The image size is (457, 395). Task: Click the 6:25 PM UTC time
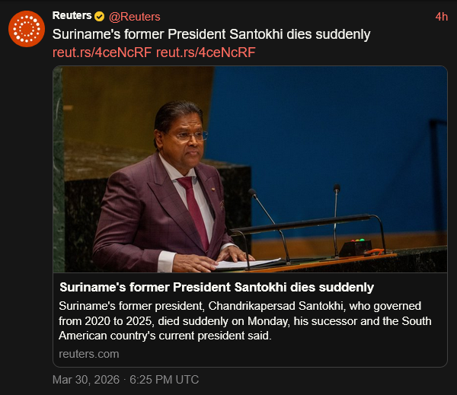165,379
